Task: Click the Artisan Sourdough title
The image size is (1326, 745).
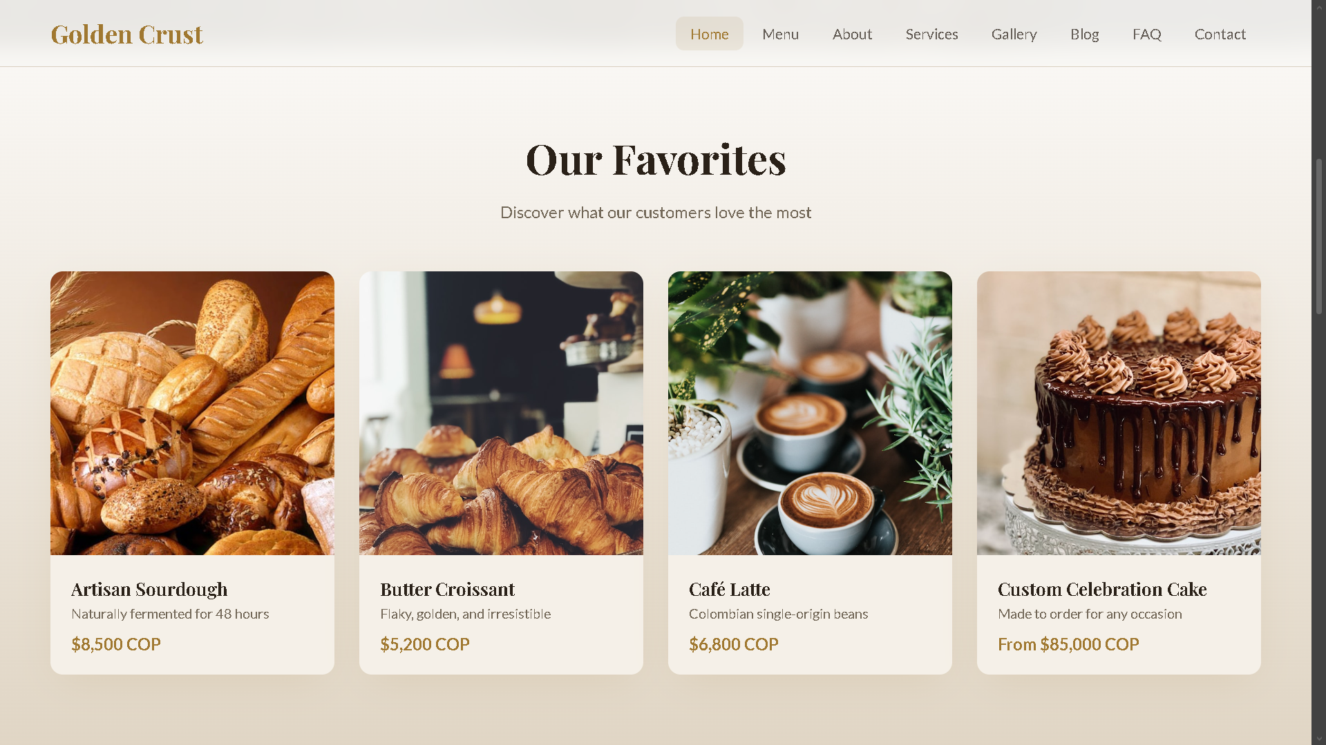Action: point(149,589)
